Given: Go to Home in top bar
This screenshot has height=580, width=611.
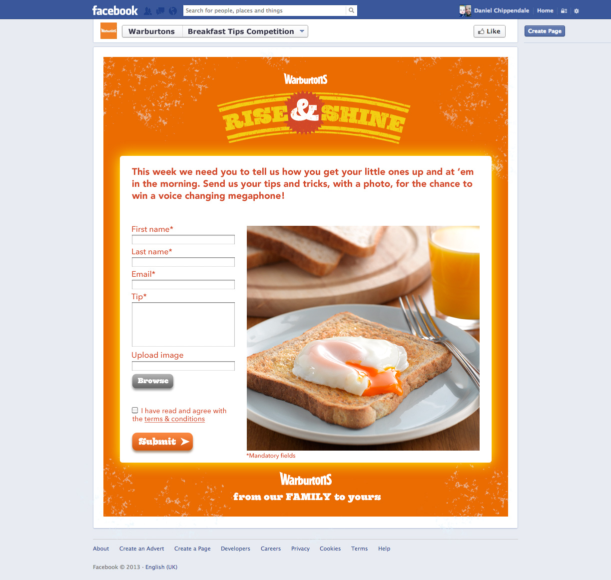Looking at the screenshot, I should [x=545, y=10].
